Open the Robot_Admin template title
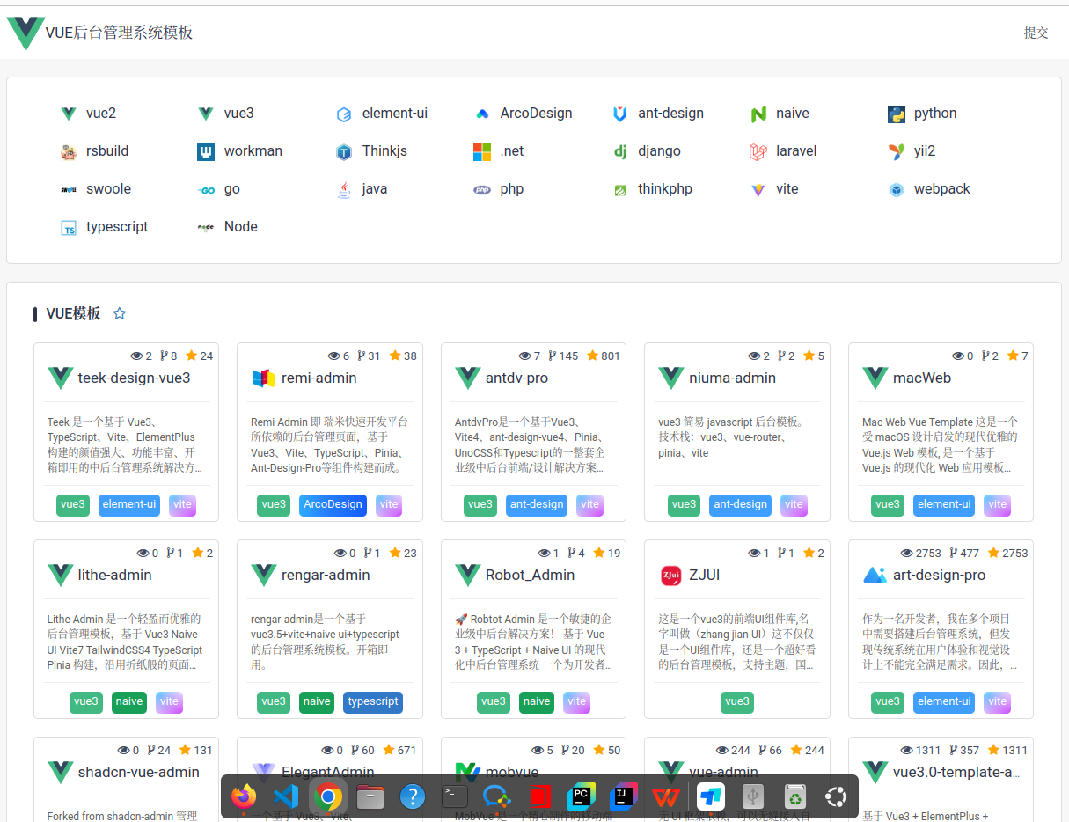This screenshot has width=1069, height=822. pyautogui.click(x=530, y=575)
